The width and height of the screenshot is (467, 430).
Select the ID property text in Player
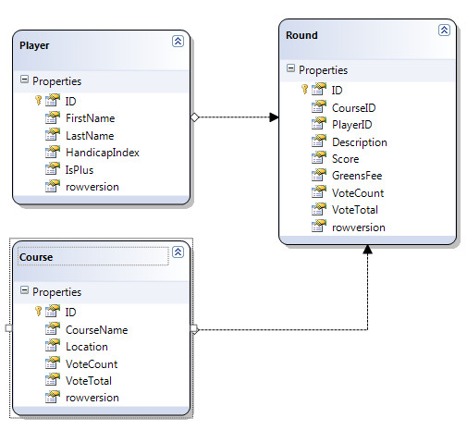pyautogui.click(x=70, y=101)
